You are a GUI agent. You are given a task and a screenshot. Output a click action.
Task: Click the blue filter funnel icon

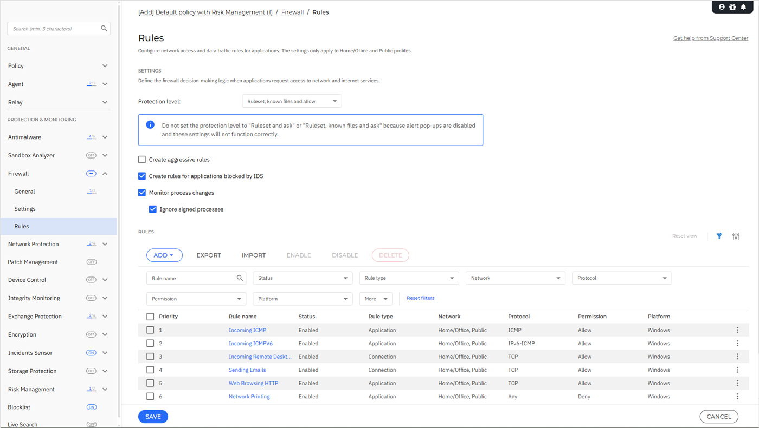tap(719, 236)
